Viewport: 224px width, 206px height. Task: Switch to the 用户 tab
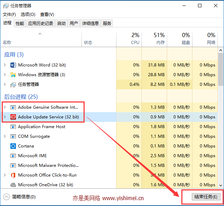pyautogui.click(x=74, y=23)
